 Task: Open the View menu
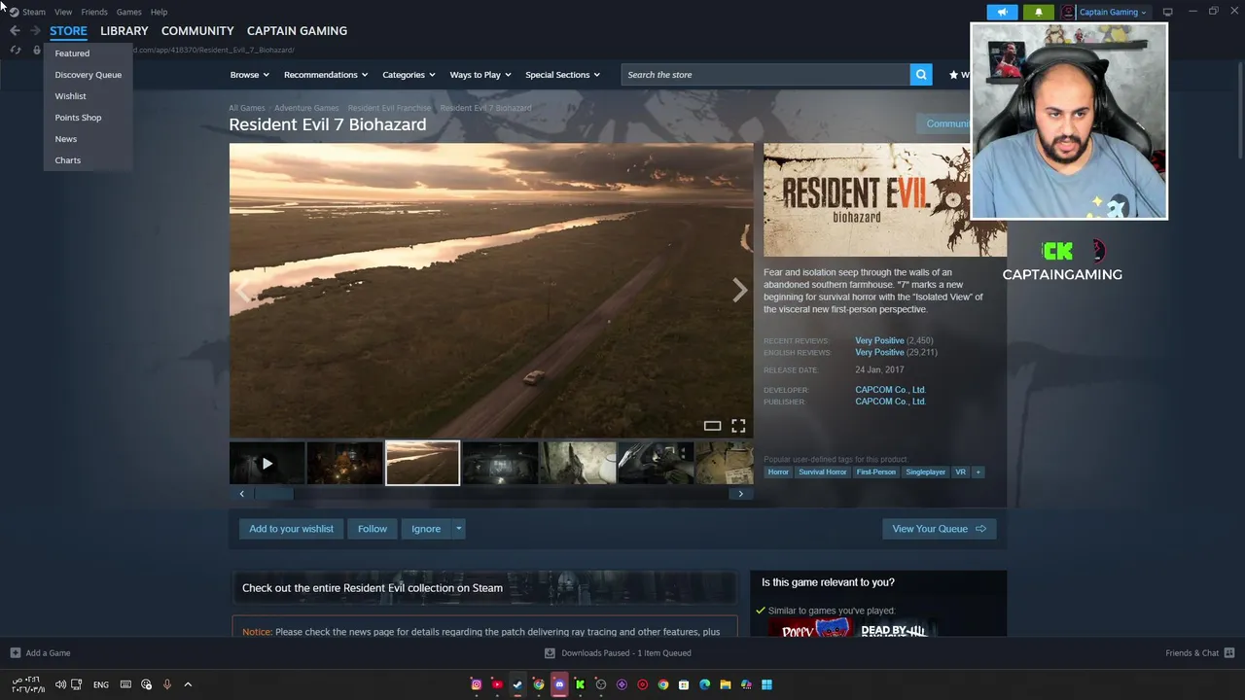pyautogui.click(x=63, y=12)
